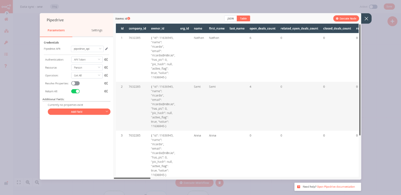Screen dimensions: 401x195
Task: Click the last_name column header
Action: (237, 29)
